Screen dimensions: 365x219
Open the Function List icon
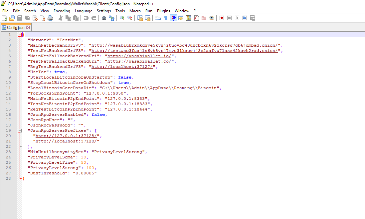(x=196, y=18)
